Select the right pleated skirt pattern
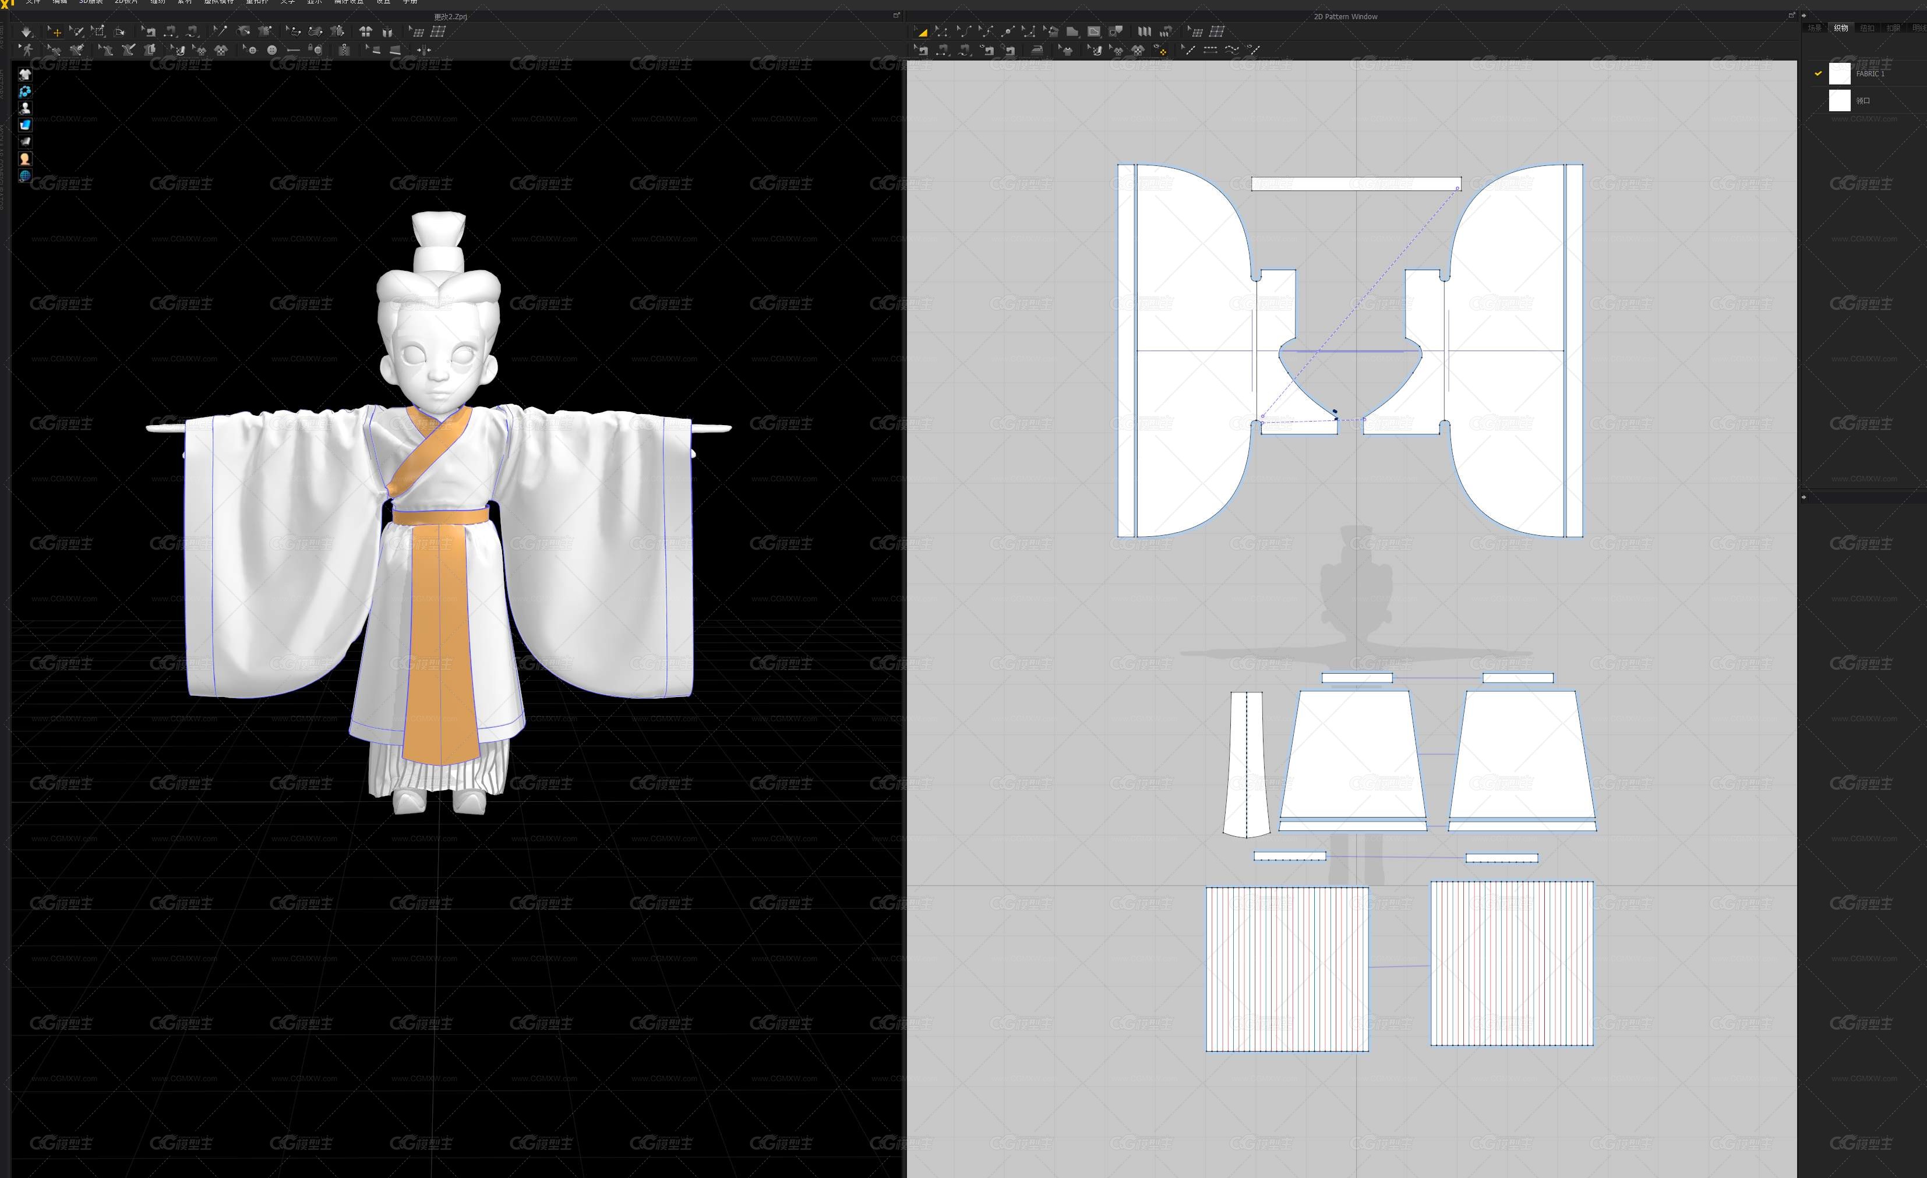 pyautogui.click(x=1512, y=963)
